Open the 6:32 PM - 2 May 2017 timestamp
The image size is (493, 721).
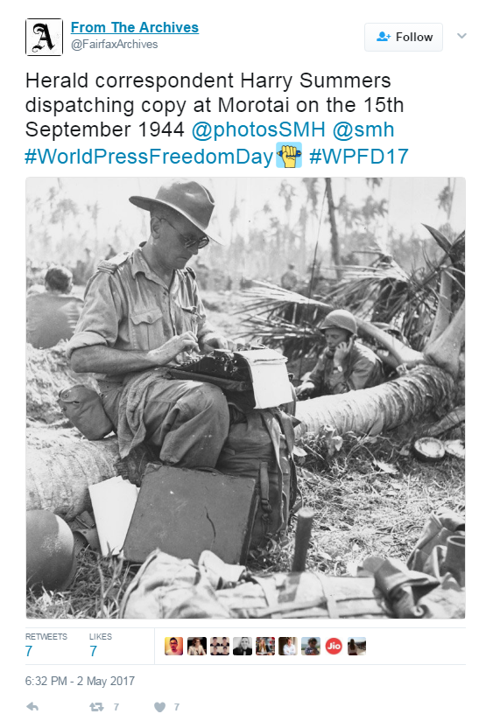pos(80,681)
